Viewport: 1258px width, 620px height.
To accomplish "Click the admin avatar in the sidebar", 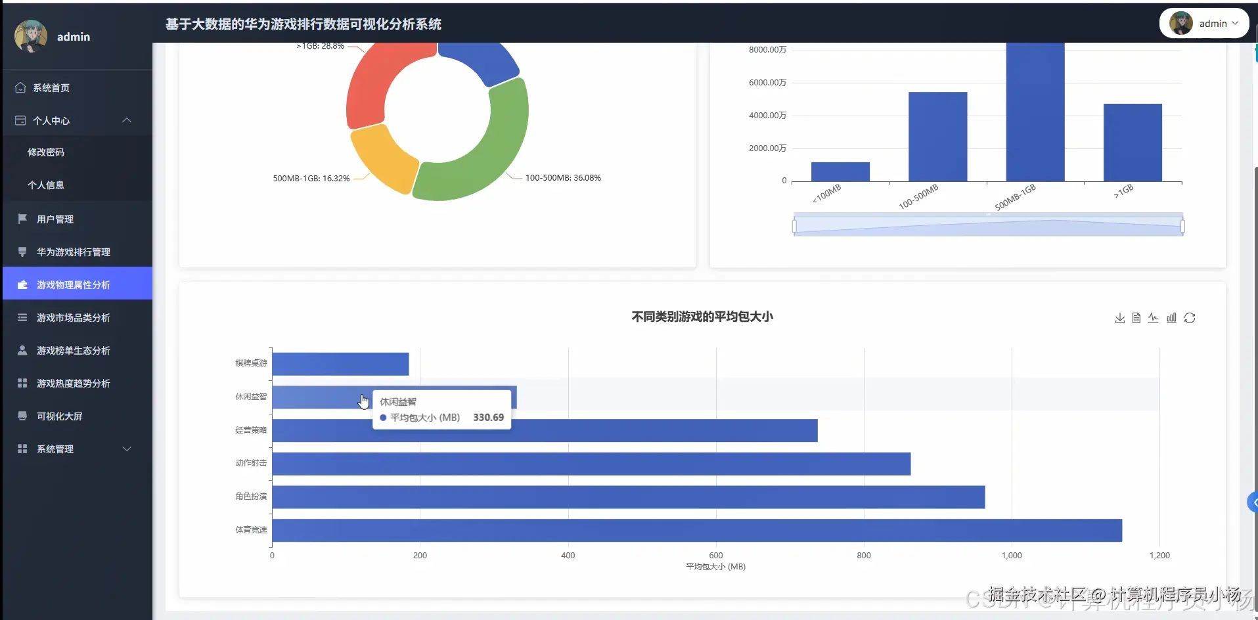I will (31, 36).
